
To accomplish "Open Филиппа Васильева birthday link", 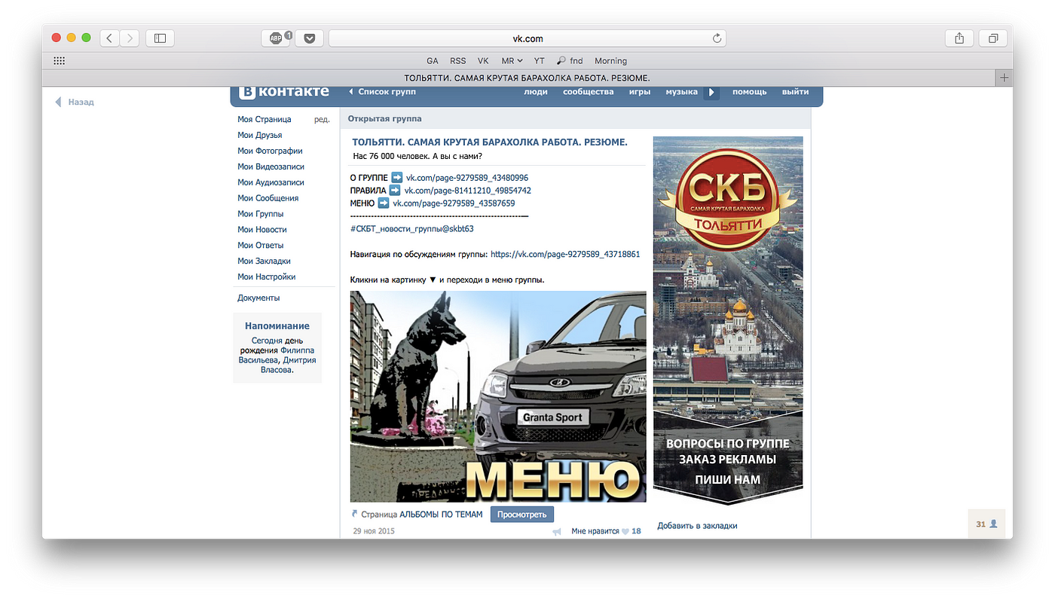I will click(x=277, y=356).
